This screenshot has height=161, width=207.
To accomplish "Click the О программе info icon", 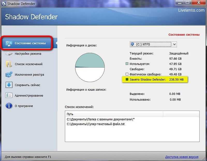I will pyautogui.click(x=9, y=106).
